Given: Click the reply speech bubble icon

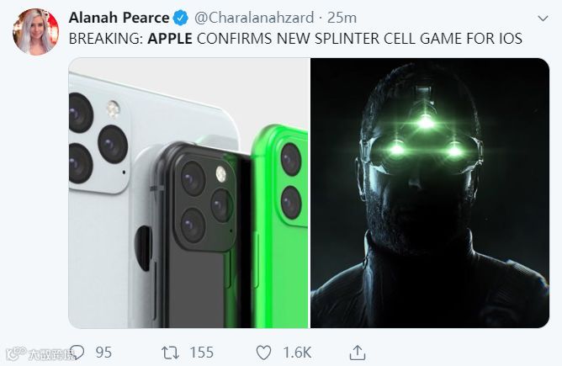Looking at the screenshot, I should (x=77, y=352).
